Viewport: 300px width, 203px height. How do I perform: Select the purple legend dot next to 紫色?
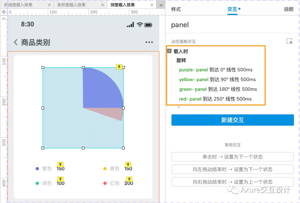37,168
